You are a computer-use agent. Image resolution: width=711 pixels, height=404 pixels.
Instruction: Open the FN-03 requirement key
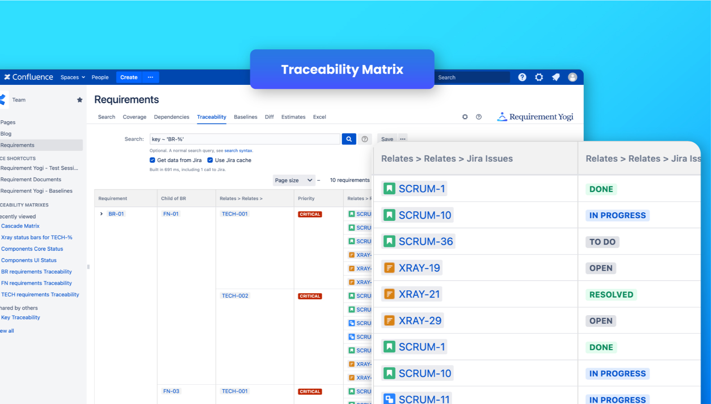pyautogui.click(x=171, y=391)
